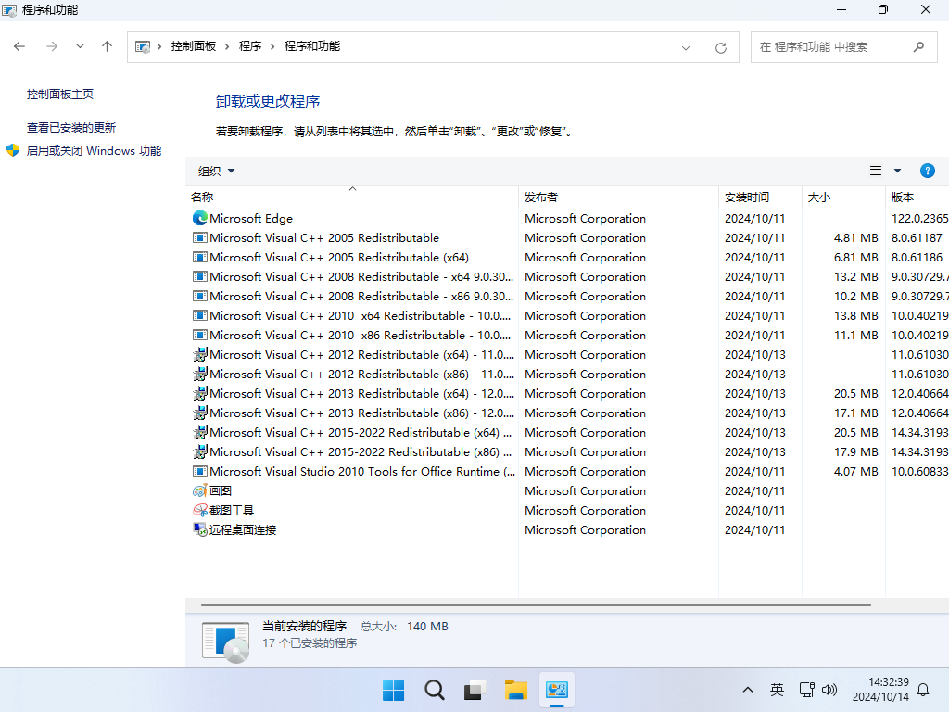Select the 画图 paint icon

[200, 491]
